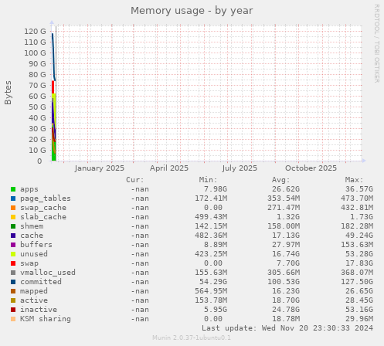This screenshot has width=384, height=346.
Task: Click the 'April 2025' x-axis label
Action: [169, 168]
